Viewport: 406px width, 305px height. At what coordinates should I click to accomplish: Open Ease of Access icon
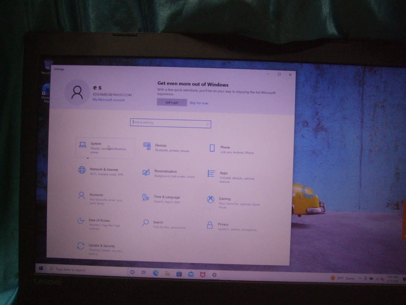81,221
